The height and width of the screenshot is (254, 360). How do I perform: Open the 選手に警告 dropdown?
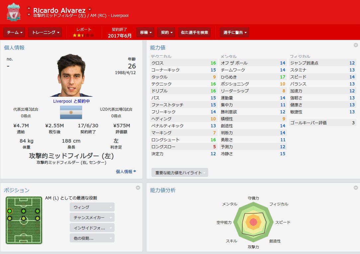pos(234,32)
